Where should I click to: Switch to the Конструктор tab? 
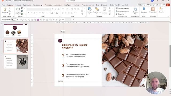pos(38,5)
